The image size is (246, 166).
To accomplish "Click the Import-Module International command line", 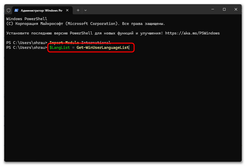I will pyautogui.click(x=80, y=43).
